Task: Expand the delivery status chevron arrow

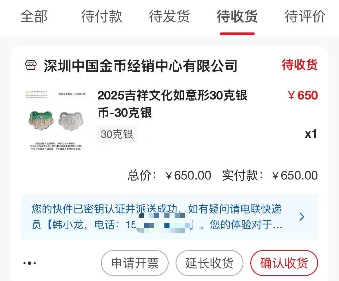Action: click(302, 217)
